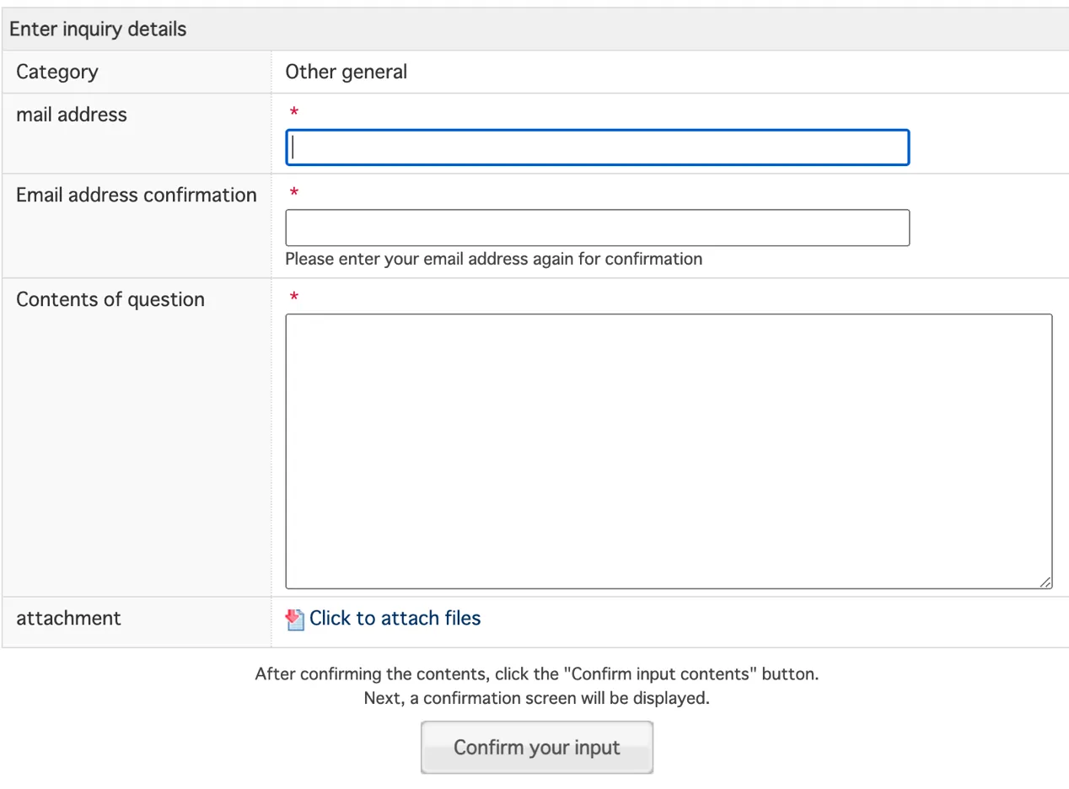Select the 'Other general' category text
Viewport: 1069px width, 789px height.
click(x=346, y=72)
